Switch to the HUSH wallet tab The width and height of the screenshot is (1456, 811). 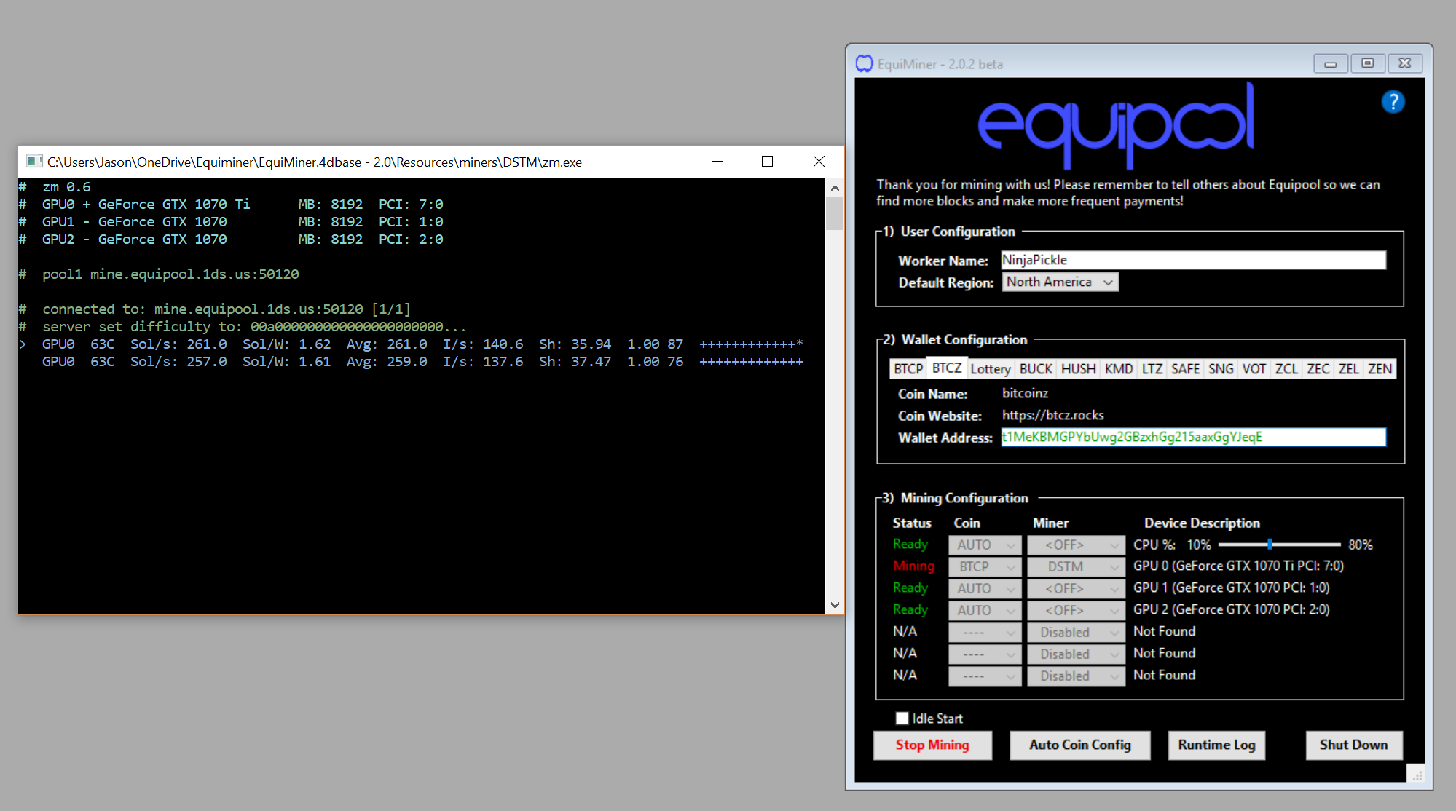pos(1078,369)
